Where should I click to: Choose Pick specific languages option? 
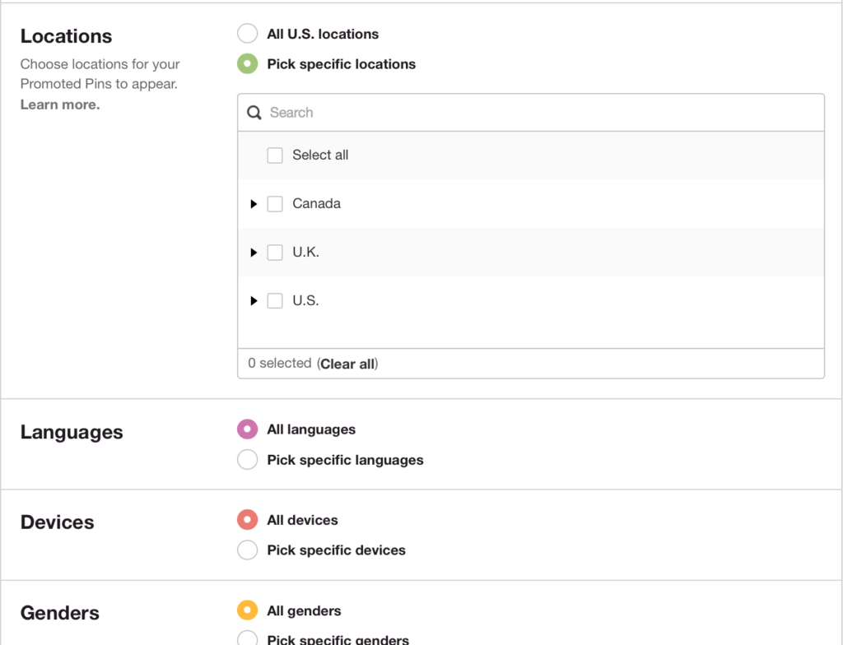pos(247,460)
